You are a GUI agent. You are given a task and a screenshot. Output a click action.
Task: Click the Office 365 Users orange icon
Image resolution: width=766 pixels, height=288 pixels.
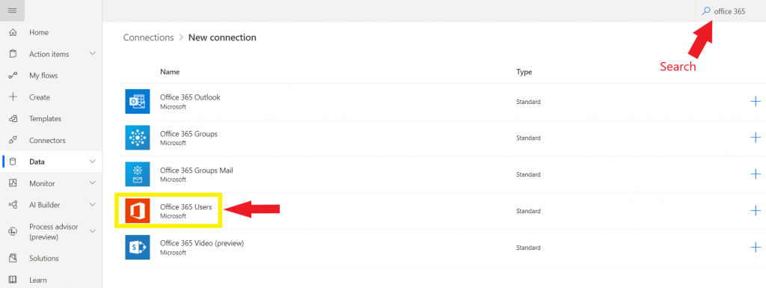pos(138,211)
